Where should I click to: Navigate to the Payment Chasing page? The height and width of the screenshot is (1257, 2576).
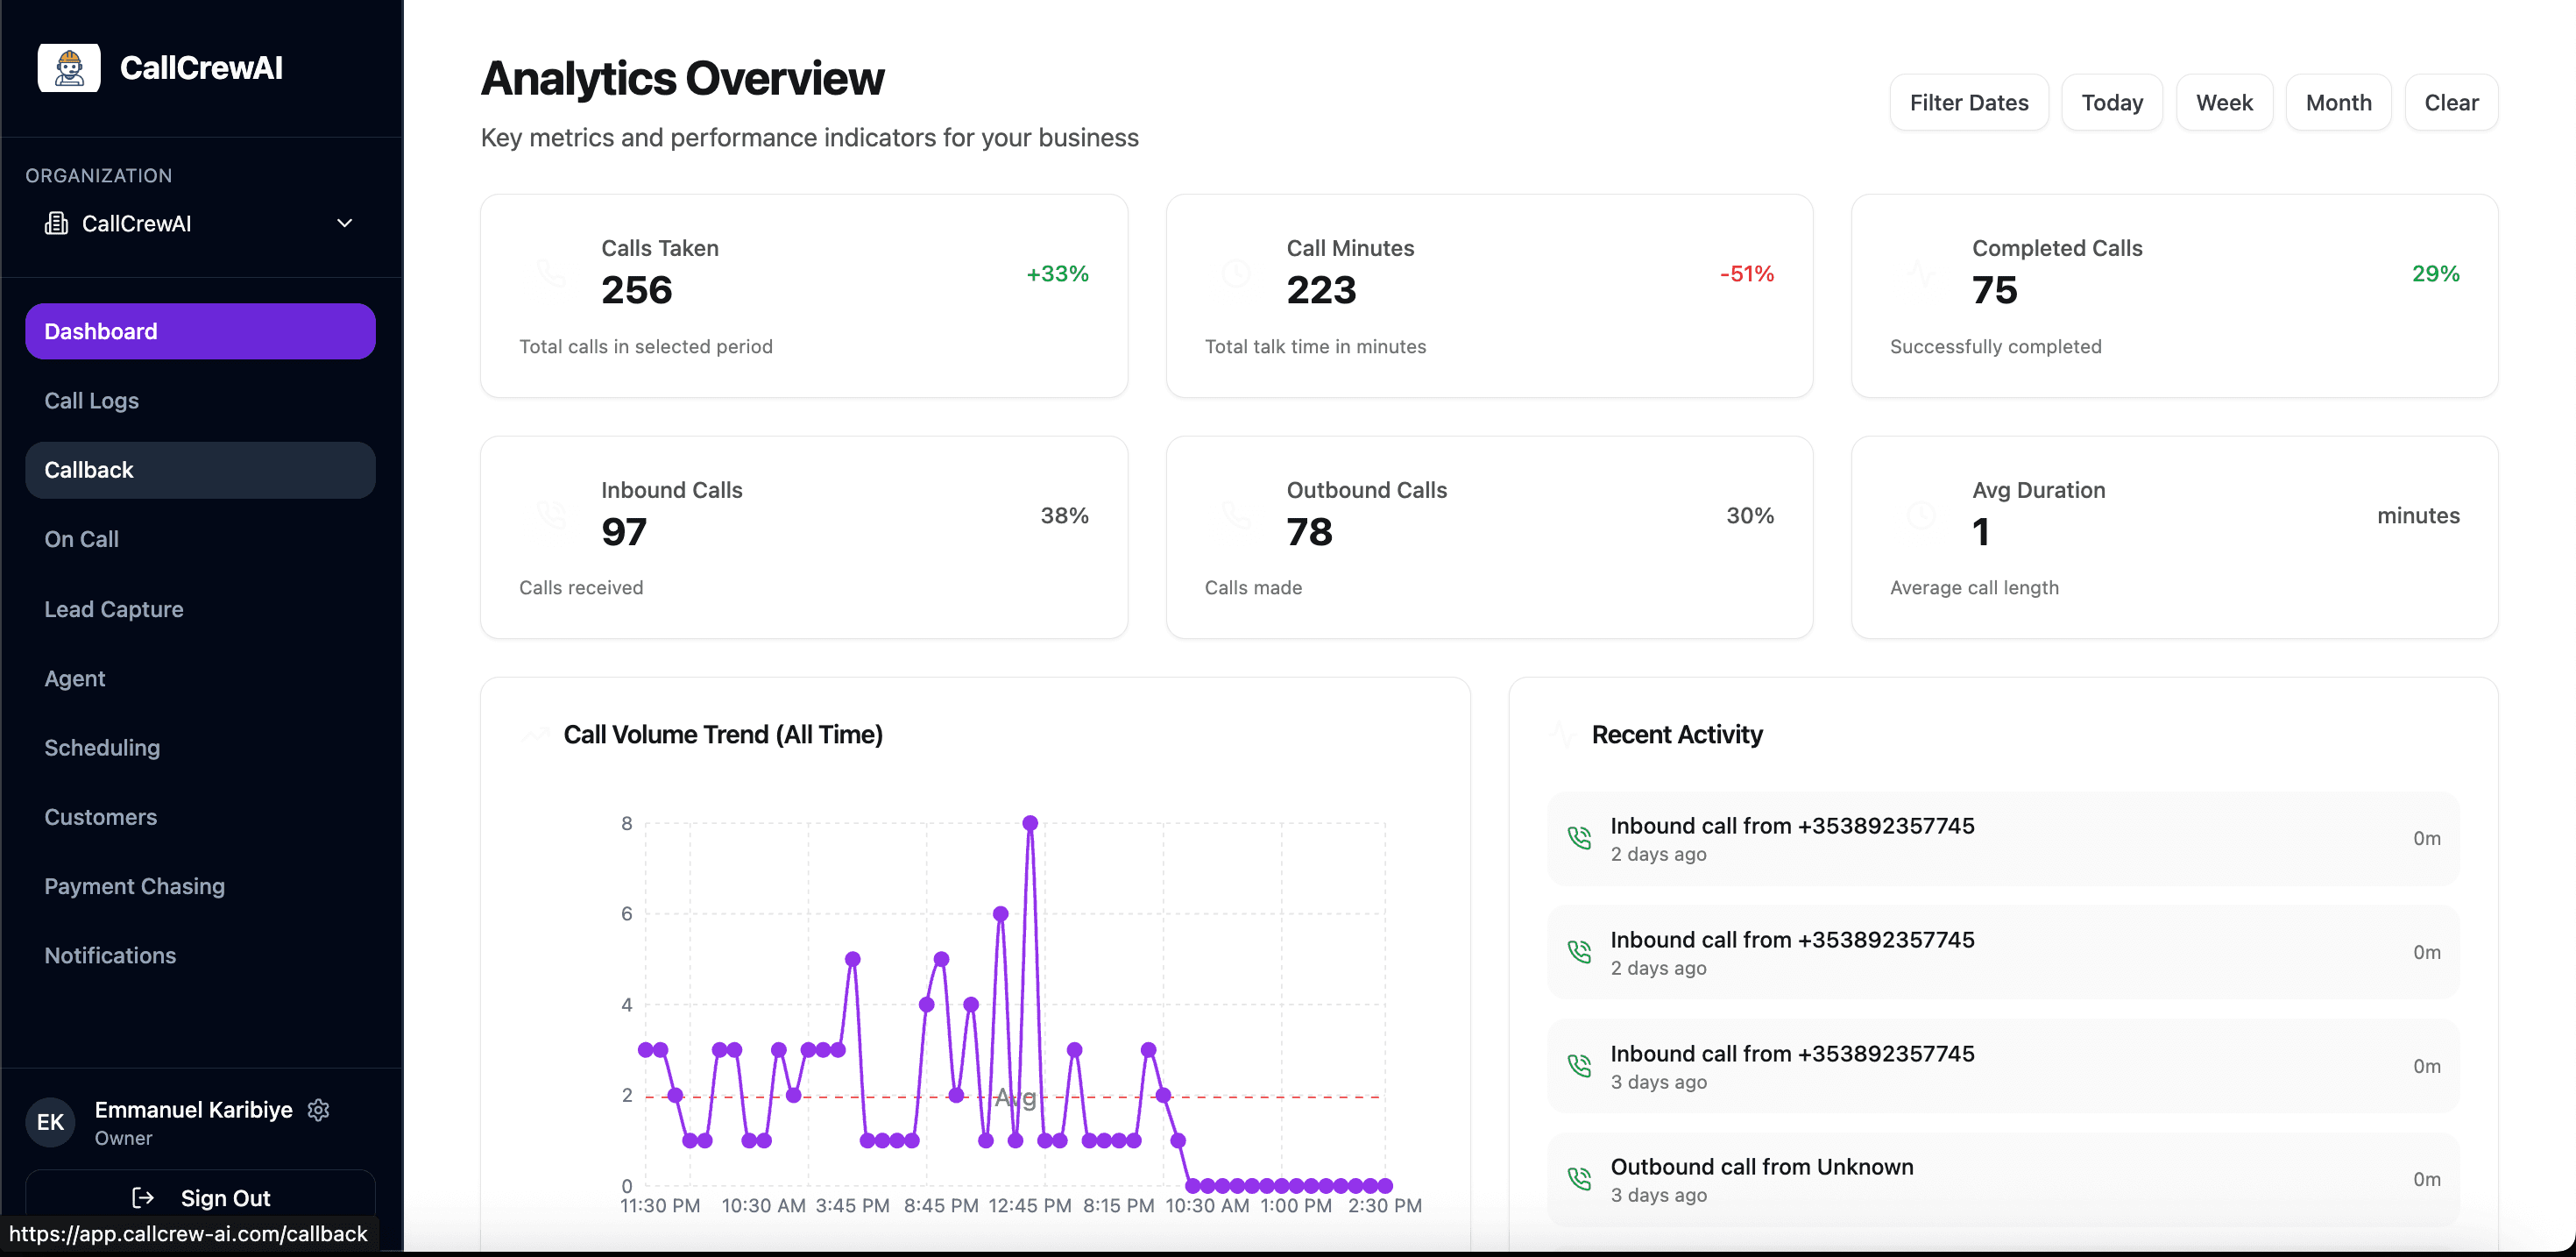[x=134, y=885]
